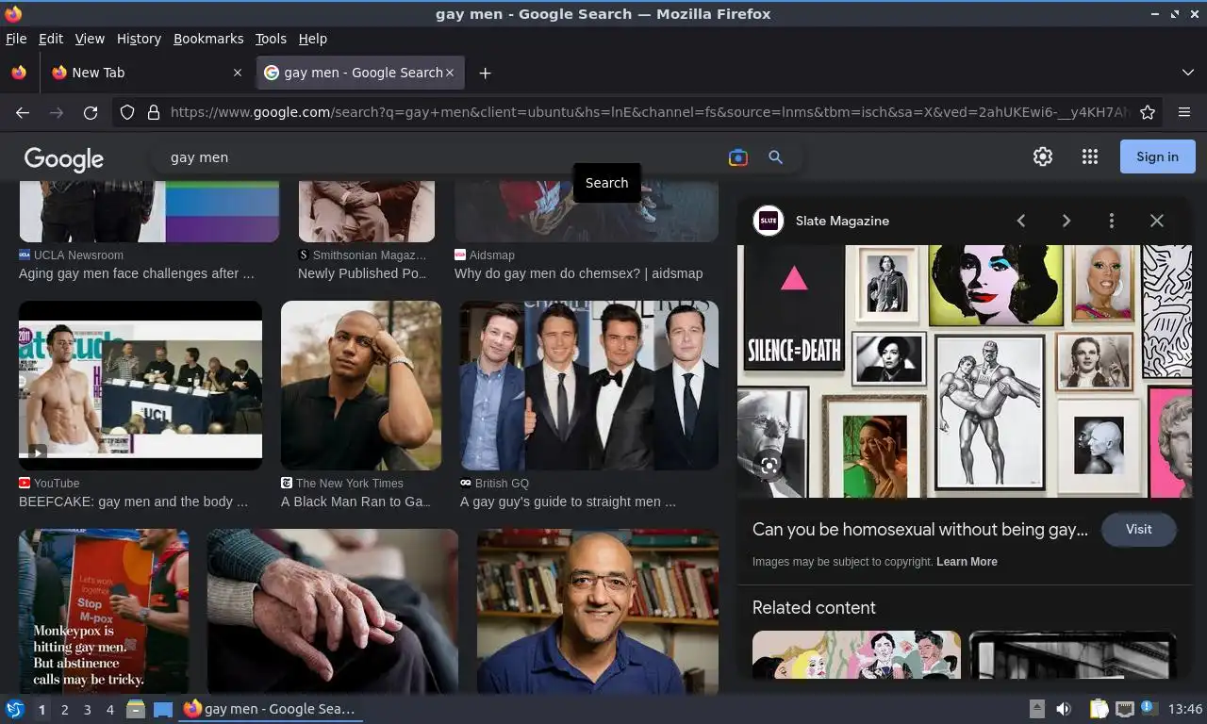
Task: Click the taskbar show desktop icon
Action: coord(163,709)
